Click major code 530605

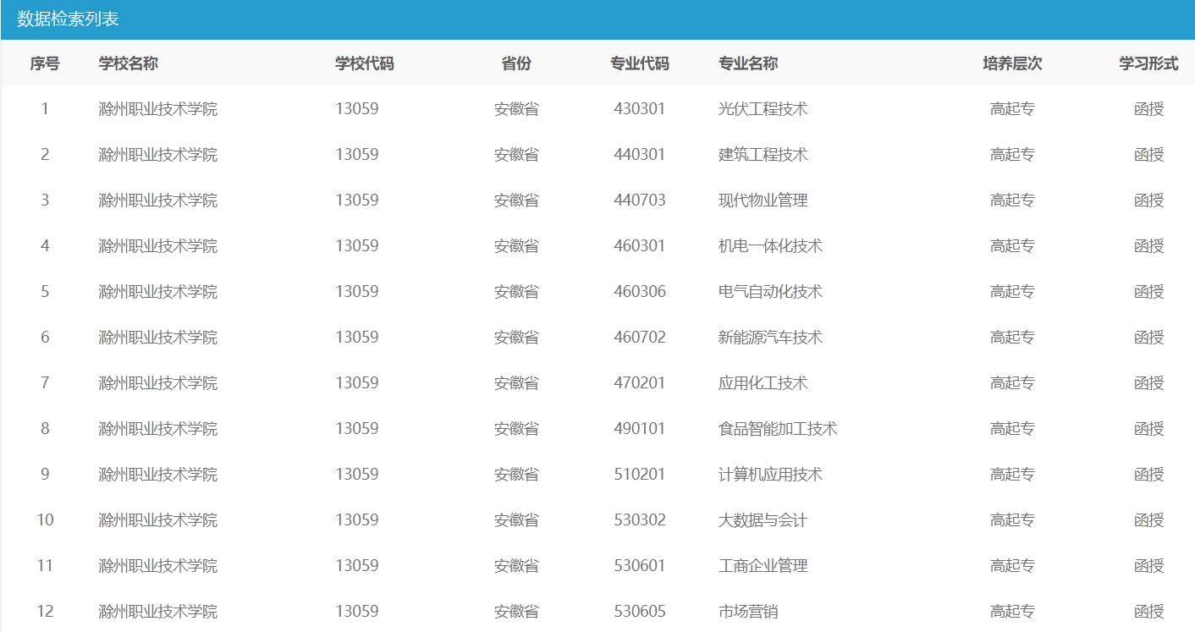pos(640,612)
